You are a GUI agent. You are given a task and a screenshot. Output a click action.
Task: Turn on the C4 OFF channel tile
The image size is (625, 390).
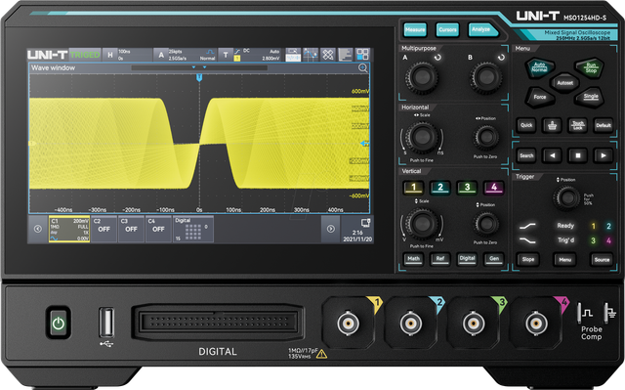(x=158, y=229)
